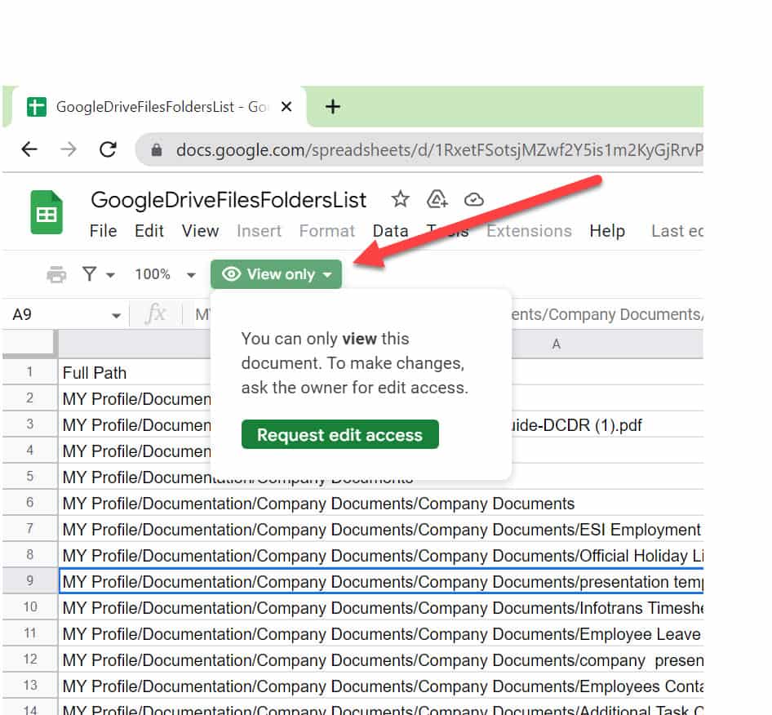Click Request edit access button

click(339, 435)
